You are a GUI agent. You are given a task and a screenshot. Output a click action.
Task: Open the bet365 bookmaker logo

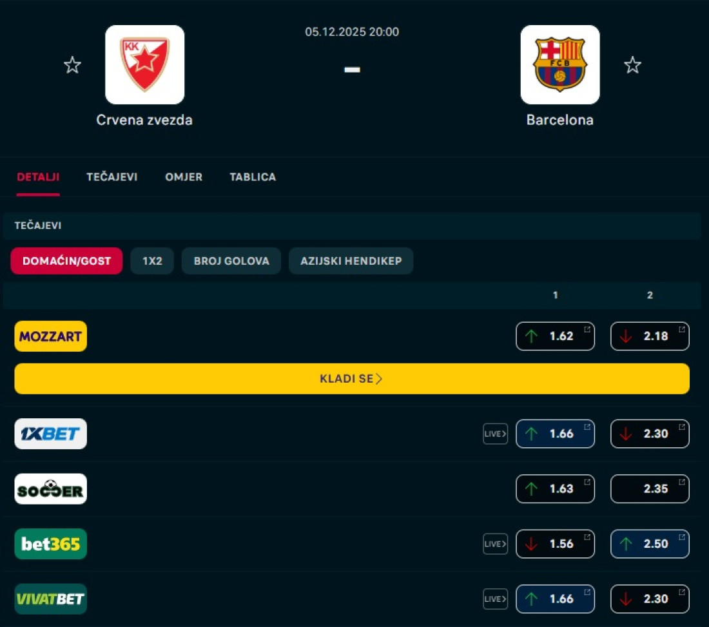pyautogui.click(x=51, y=544)
